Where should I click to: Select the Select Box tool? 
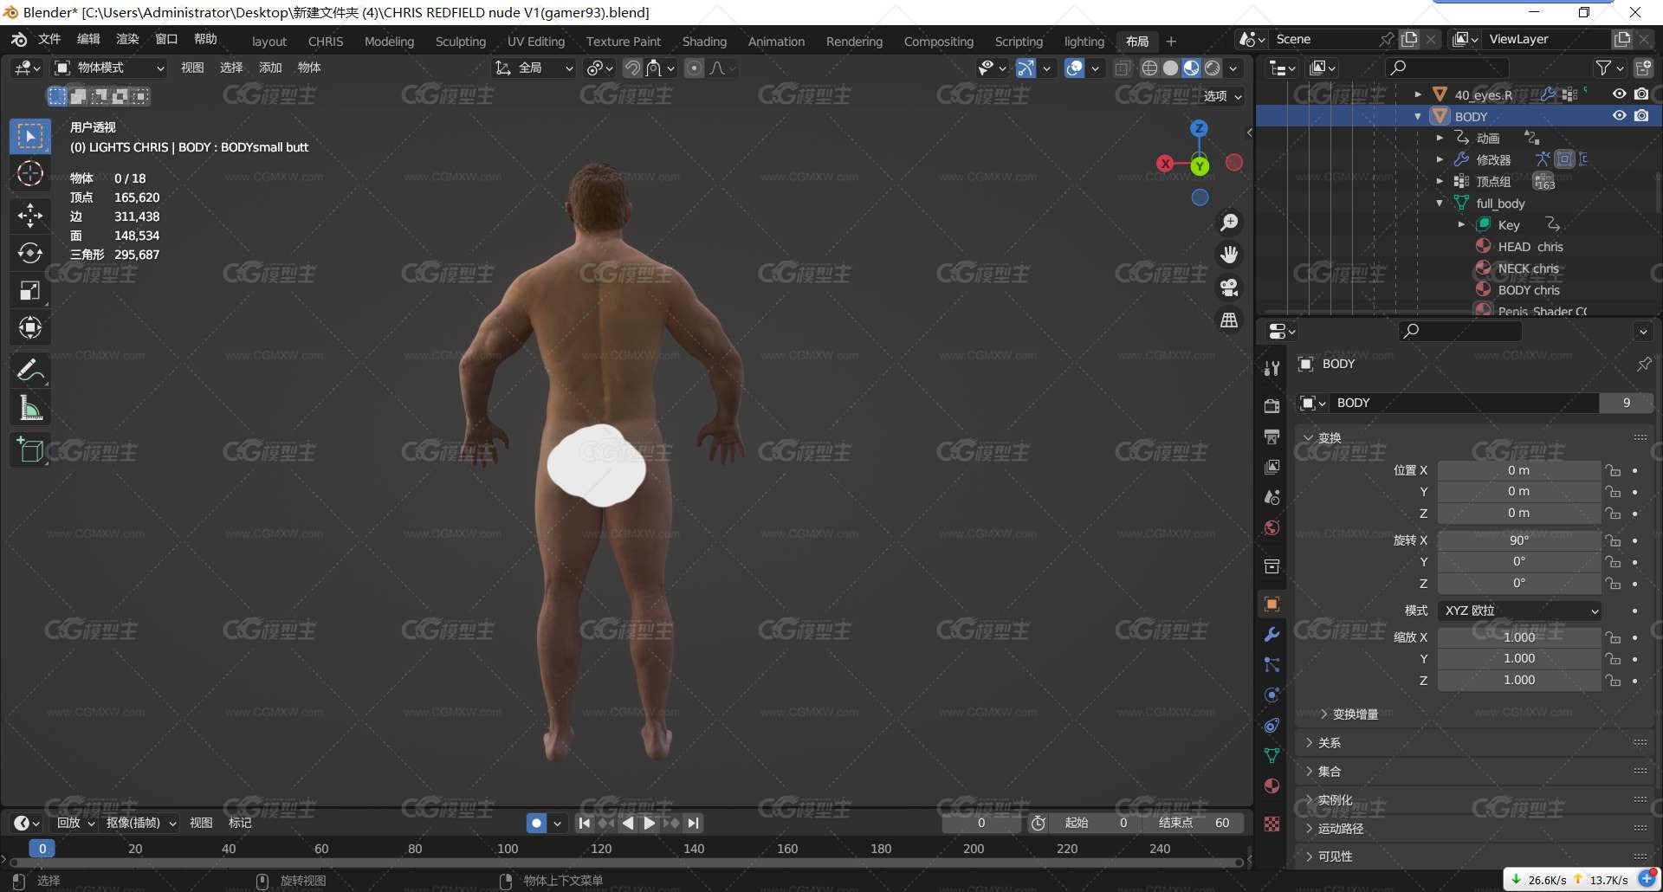tap(30, 136)
